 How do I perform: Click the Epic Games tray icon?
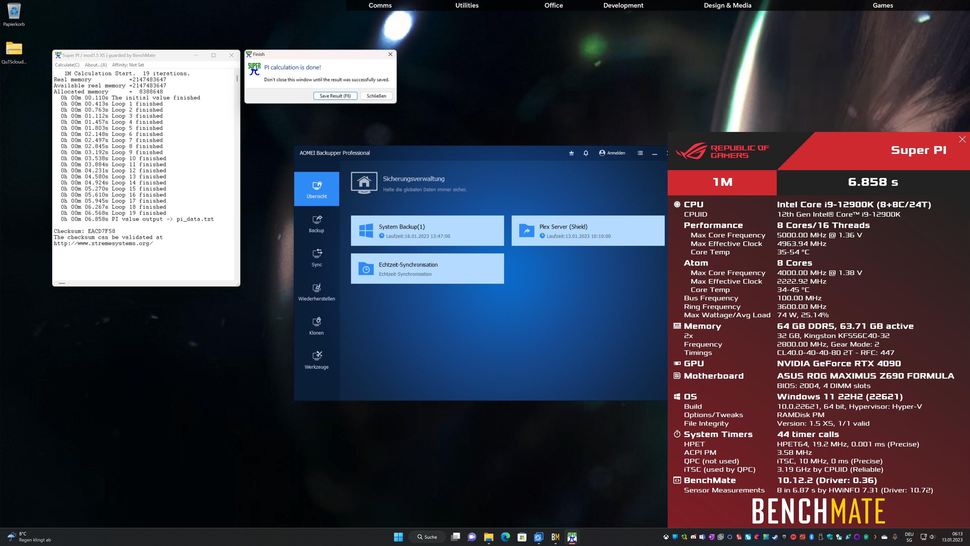pyautogui.click(x=784, y=537)
